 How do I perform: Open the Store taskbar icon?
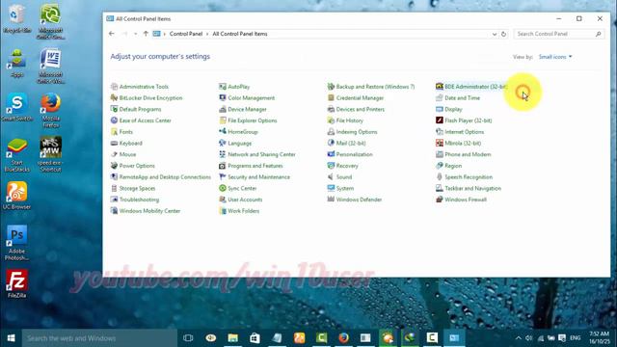[x=255, y=338]
